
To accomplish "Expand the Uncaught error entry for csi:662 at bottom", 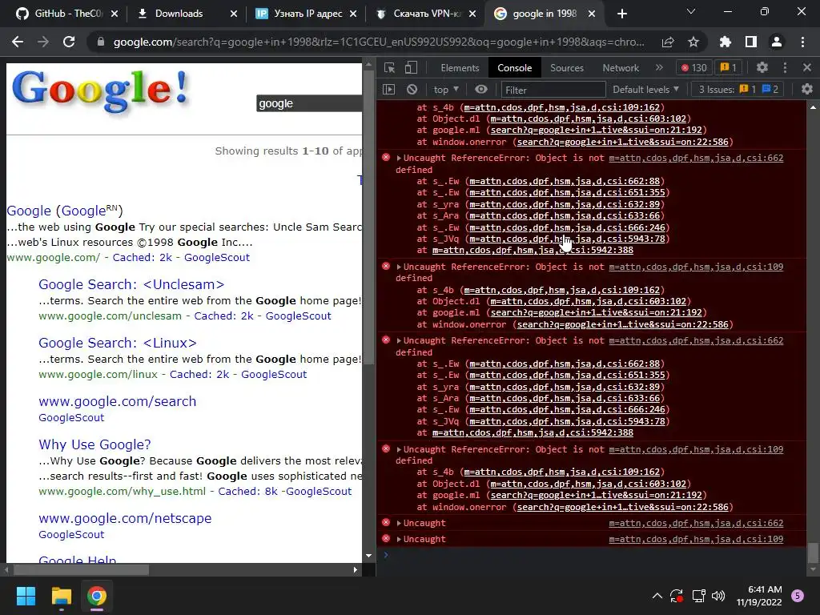I will pyautogui.click(x=399, y=523).
